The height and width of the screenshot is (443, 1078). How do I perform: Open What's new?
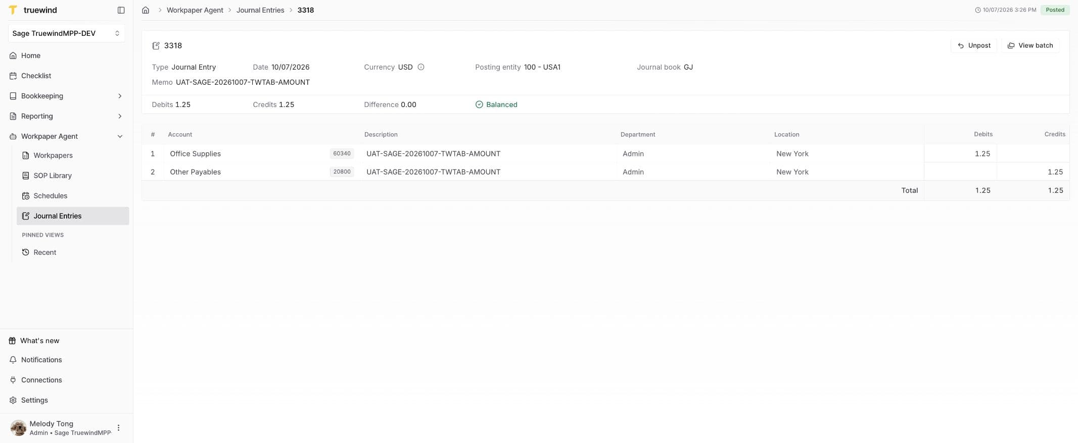(x=40, y=341)
